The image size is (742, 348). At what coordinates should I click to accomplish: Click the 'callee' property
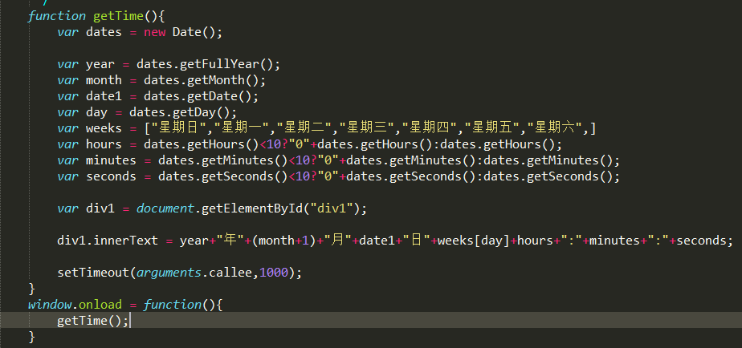tap(230, 273)
